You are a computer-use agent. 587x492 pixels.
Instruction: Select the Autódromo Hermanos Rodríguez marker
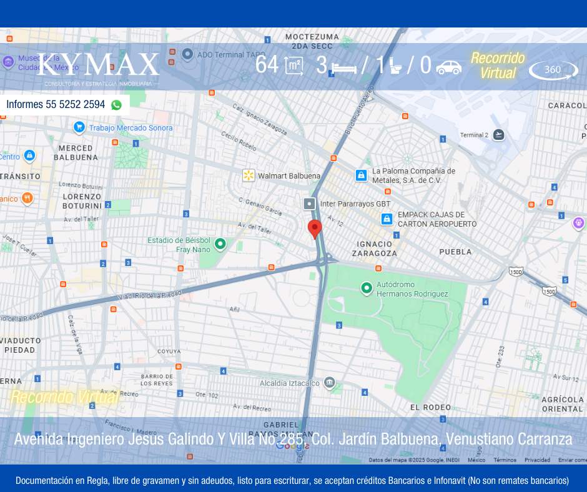(367, 288)
